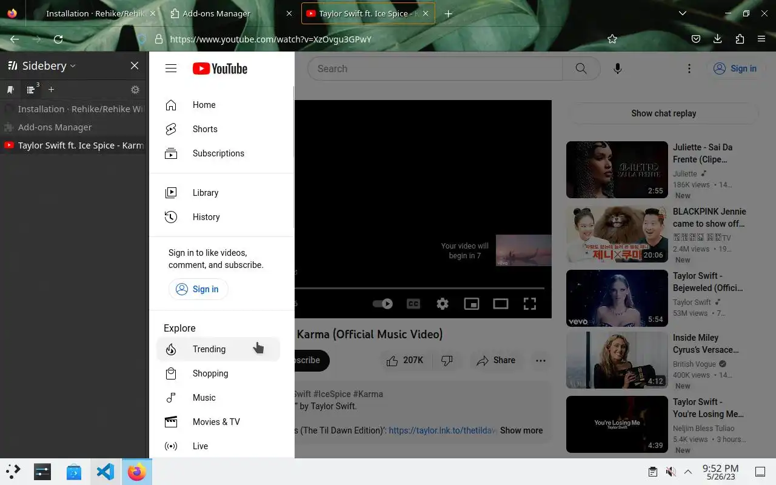
Task: Open player settings gear
Action: (443, 304)
